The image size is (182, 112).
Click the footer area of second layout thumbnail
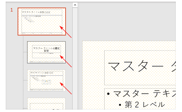46,62
